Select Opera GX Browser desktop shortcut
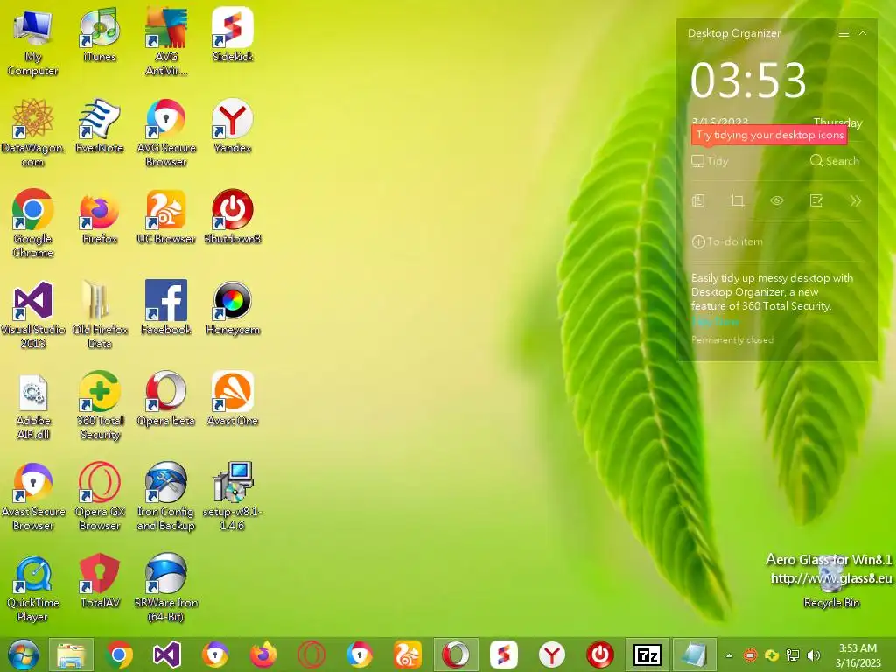 tap(100, 496)
